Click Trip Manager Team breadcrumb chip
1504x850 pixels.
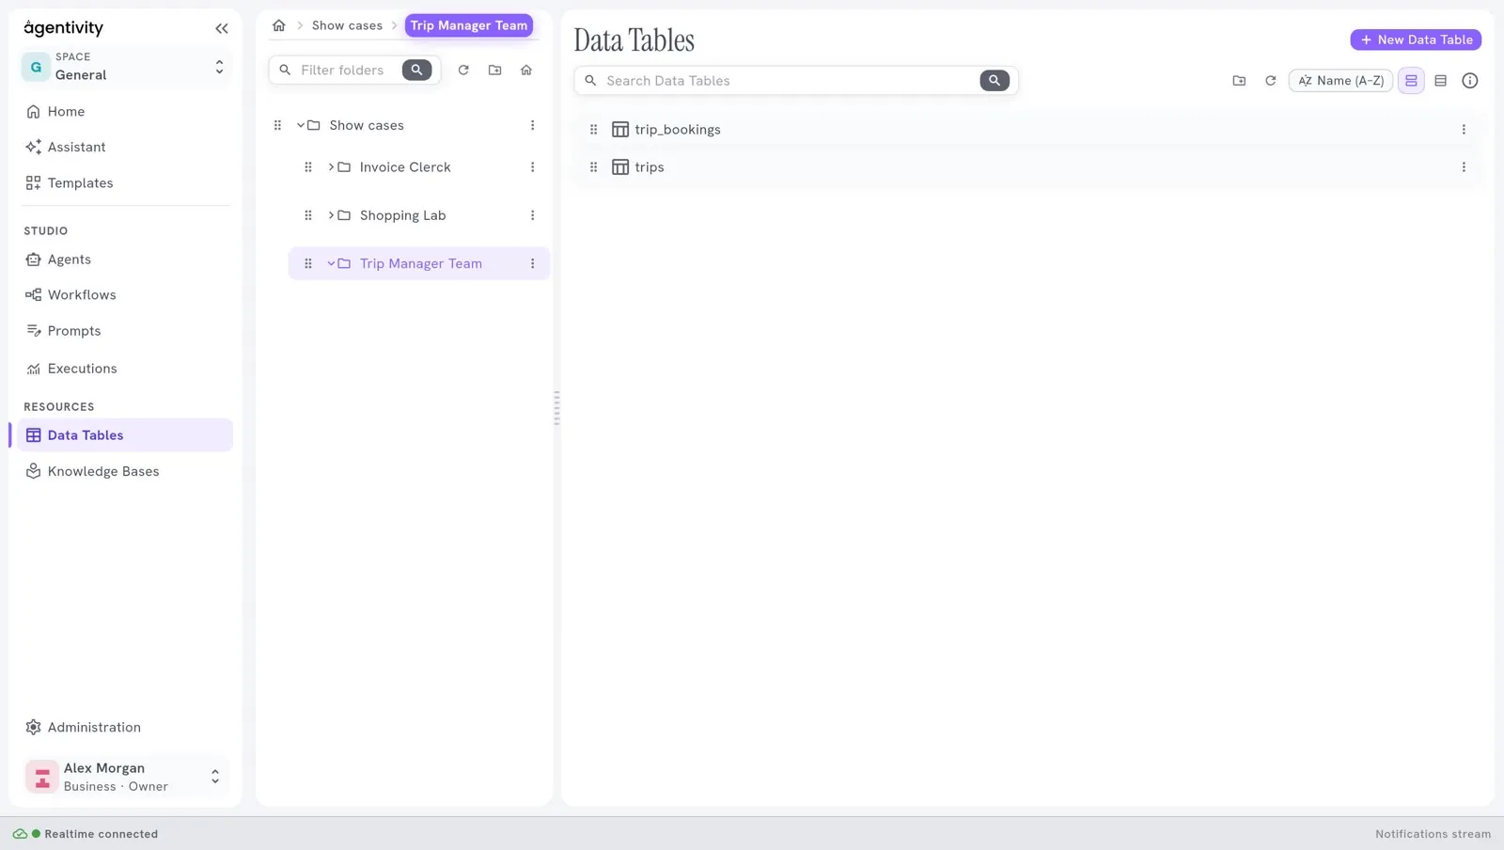(469, 25)
